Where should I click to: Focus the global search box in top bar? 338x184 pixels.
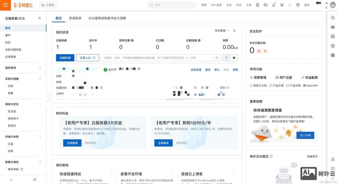coord(172,5)
